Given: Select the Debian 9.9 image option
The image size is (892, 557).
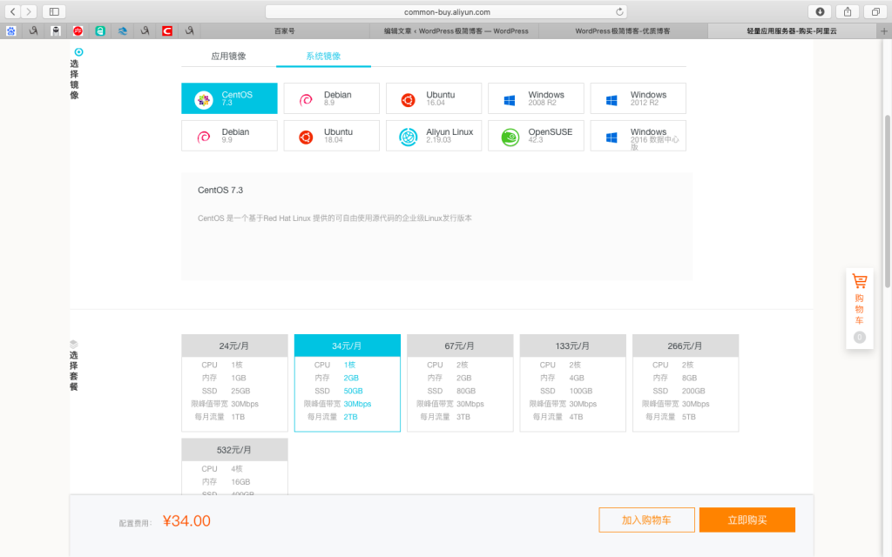Looking at the screenshot, I should [x=229, y=136].
